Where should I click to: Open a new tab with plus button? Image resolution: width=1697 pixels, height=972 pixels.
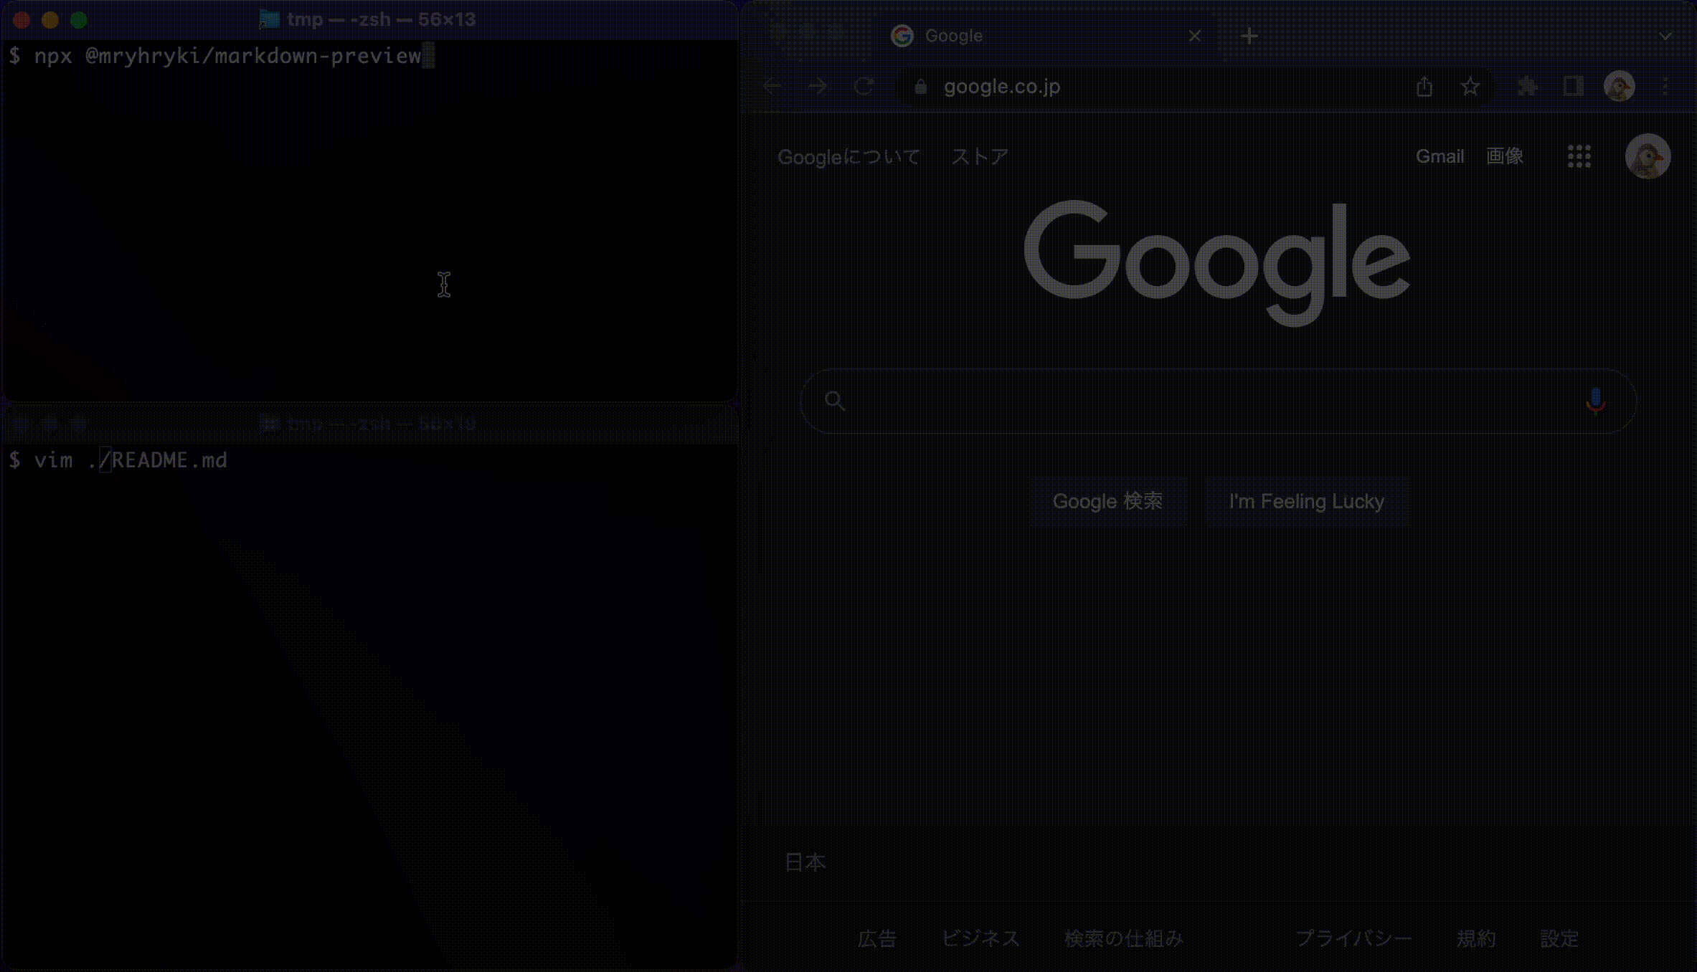coord(1249,36)
